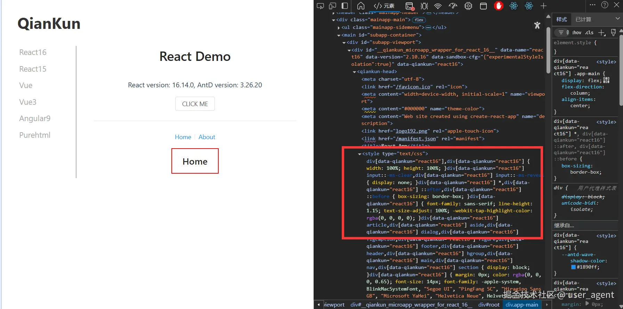Open the logo192.png href link
The image size is (623, 309).
411,131
